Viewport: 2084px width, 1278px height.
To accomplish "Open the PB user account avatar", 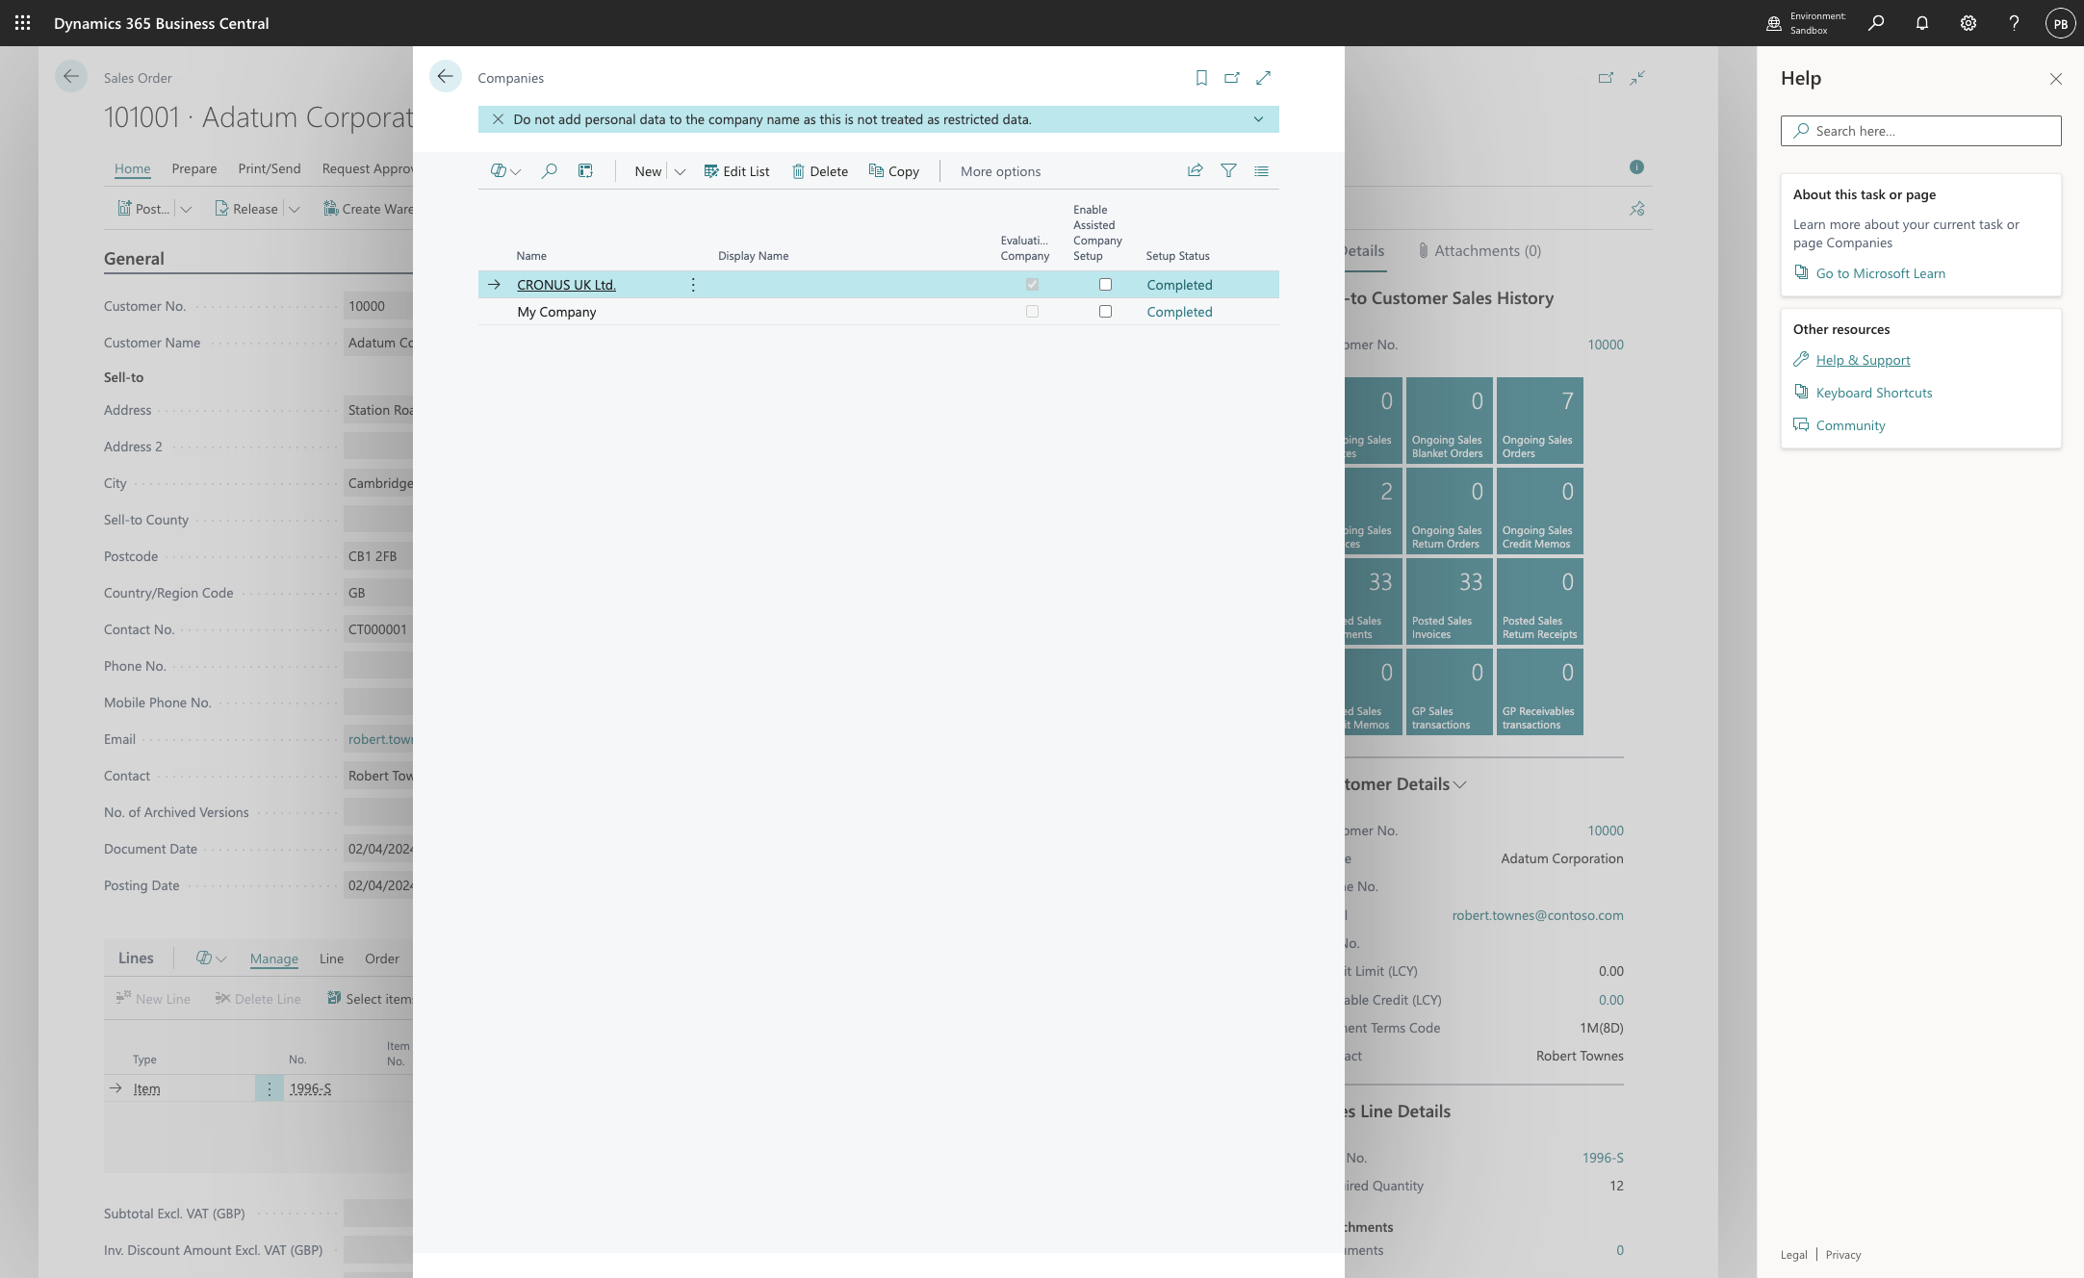I will click(x=2060, y=23).
